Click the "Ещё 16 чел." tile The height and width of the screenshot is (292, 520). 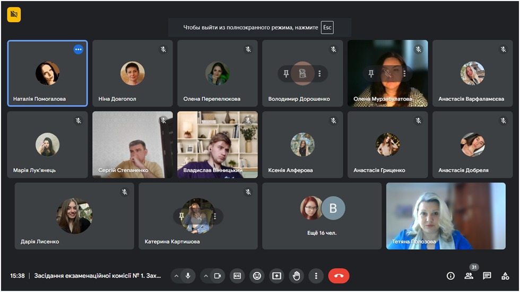322,216
